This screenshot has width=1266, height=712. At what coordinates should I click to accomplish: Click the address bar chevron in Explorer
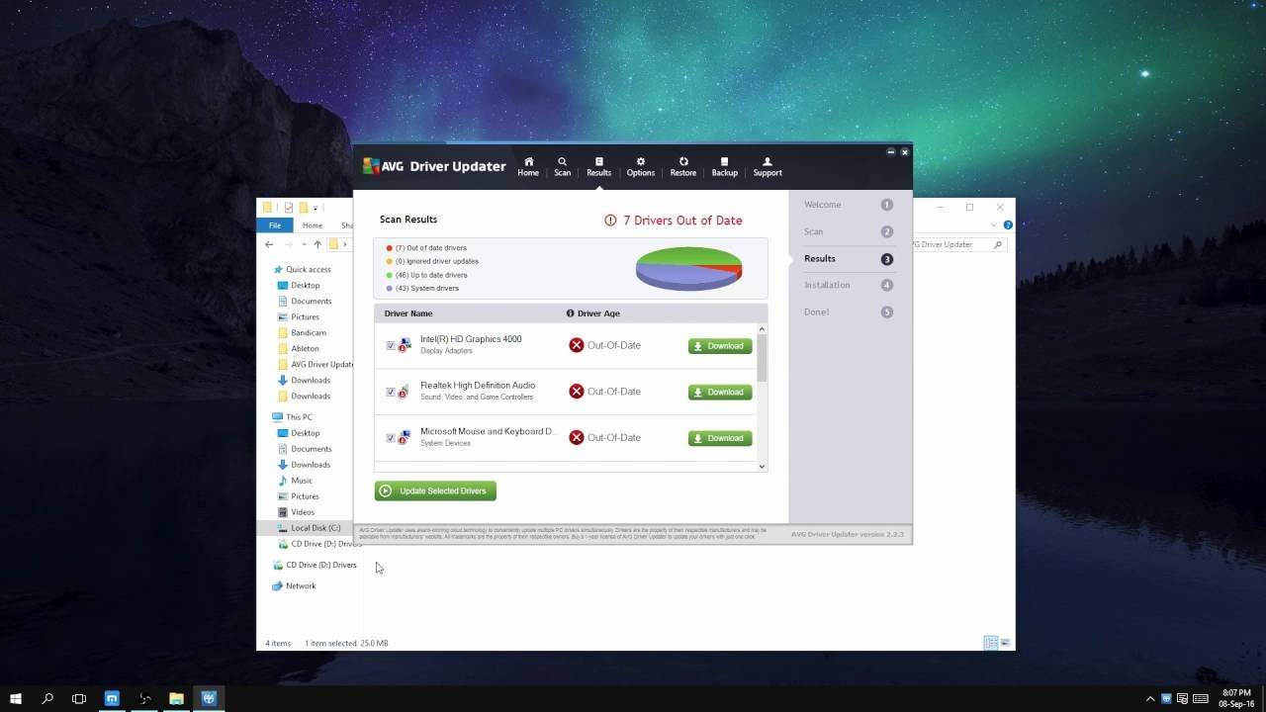[345, 244]
